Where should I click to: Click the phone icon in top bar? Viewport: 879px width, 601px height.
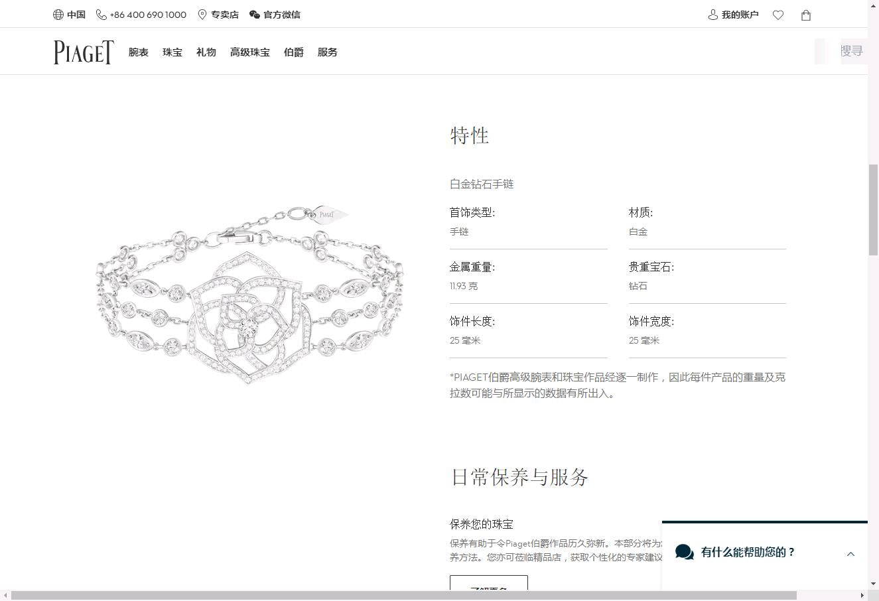pyautogui.click(x=101, y=15)
